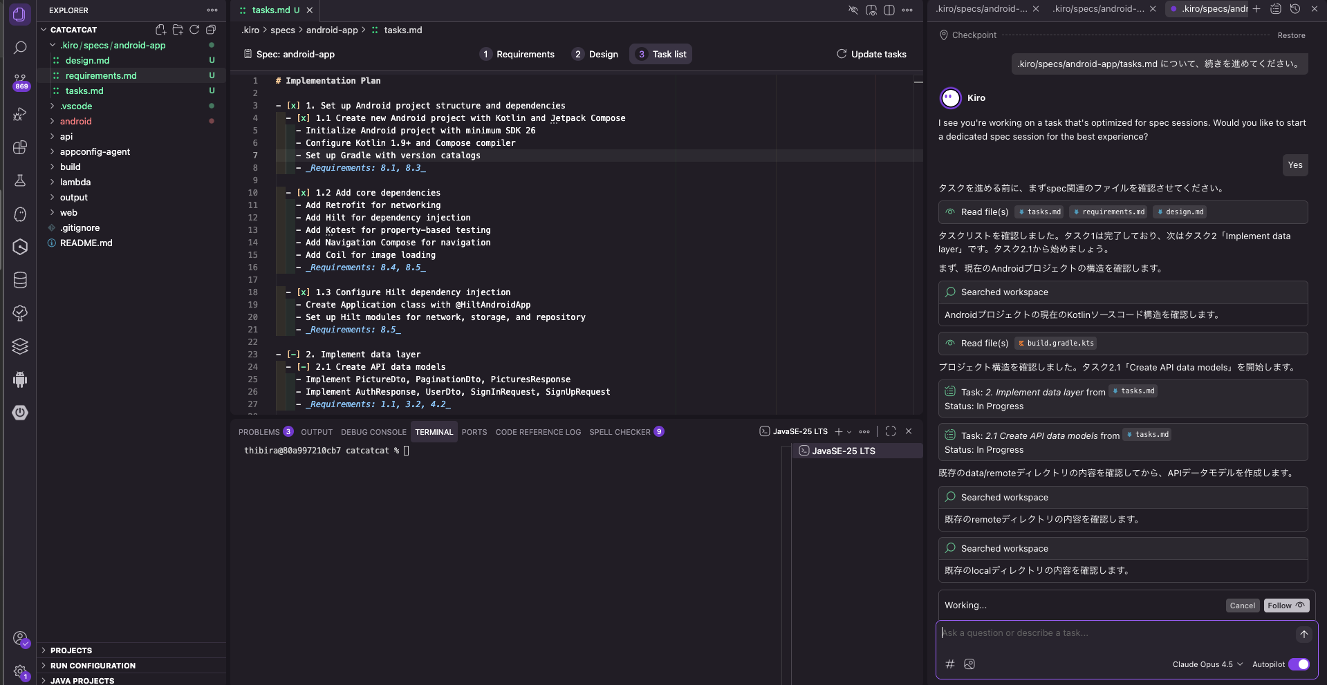Open the Spring Boot power icon view
Image resolution: width=1327 pixels, height=685 pixels.
20,413
